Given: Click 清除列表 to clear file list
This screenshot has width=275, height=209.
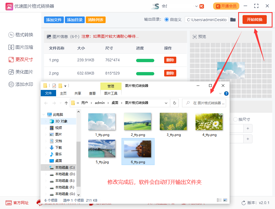Looking at the screenshot, I should (x=95, y=20).
